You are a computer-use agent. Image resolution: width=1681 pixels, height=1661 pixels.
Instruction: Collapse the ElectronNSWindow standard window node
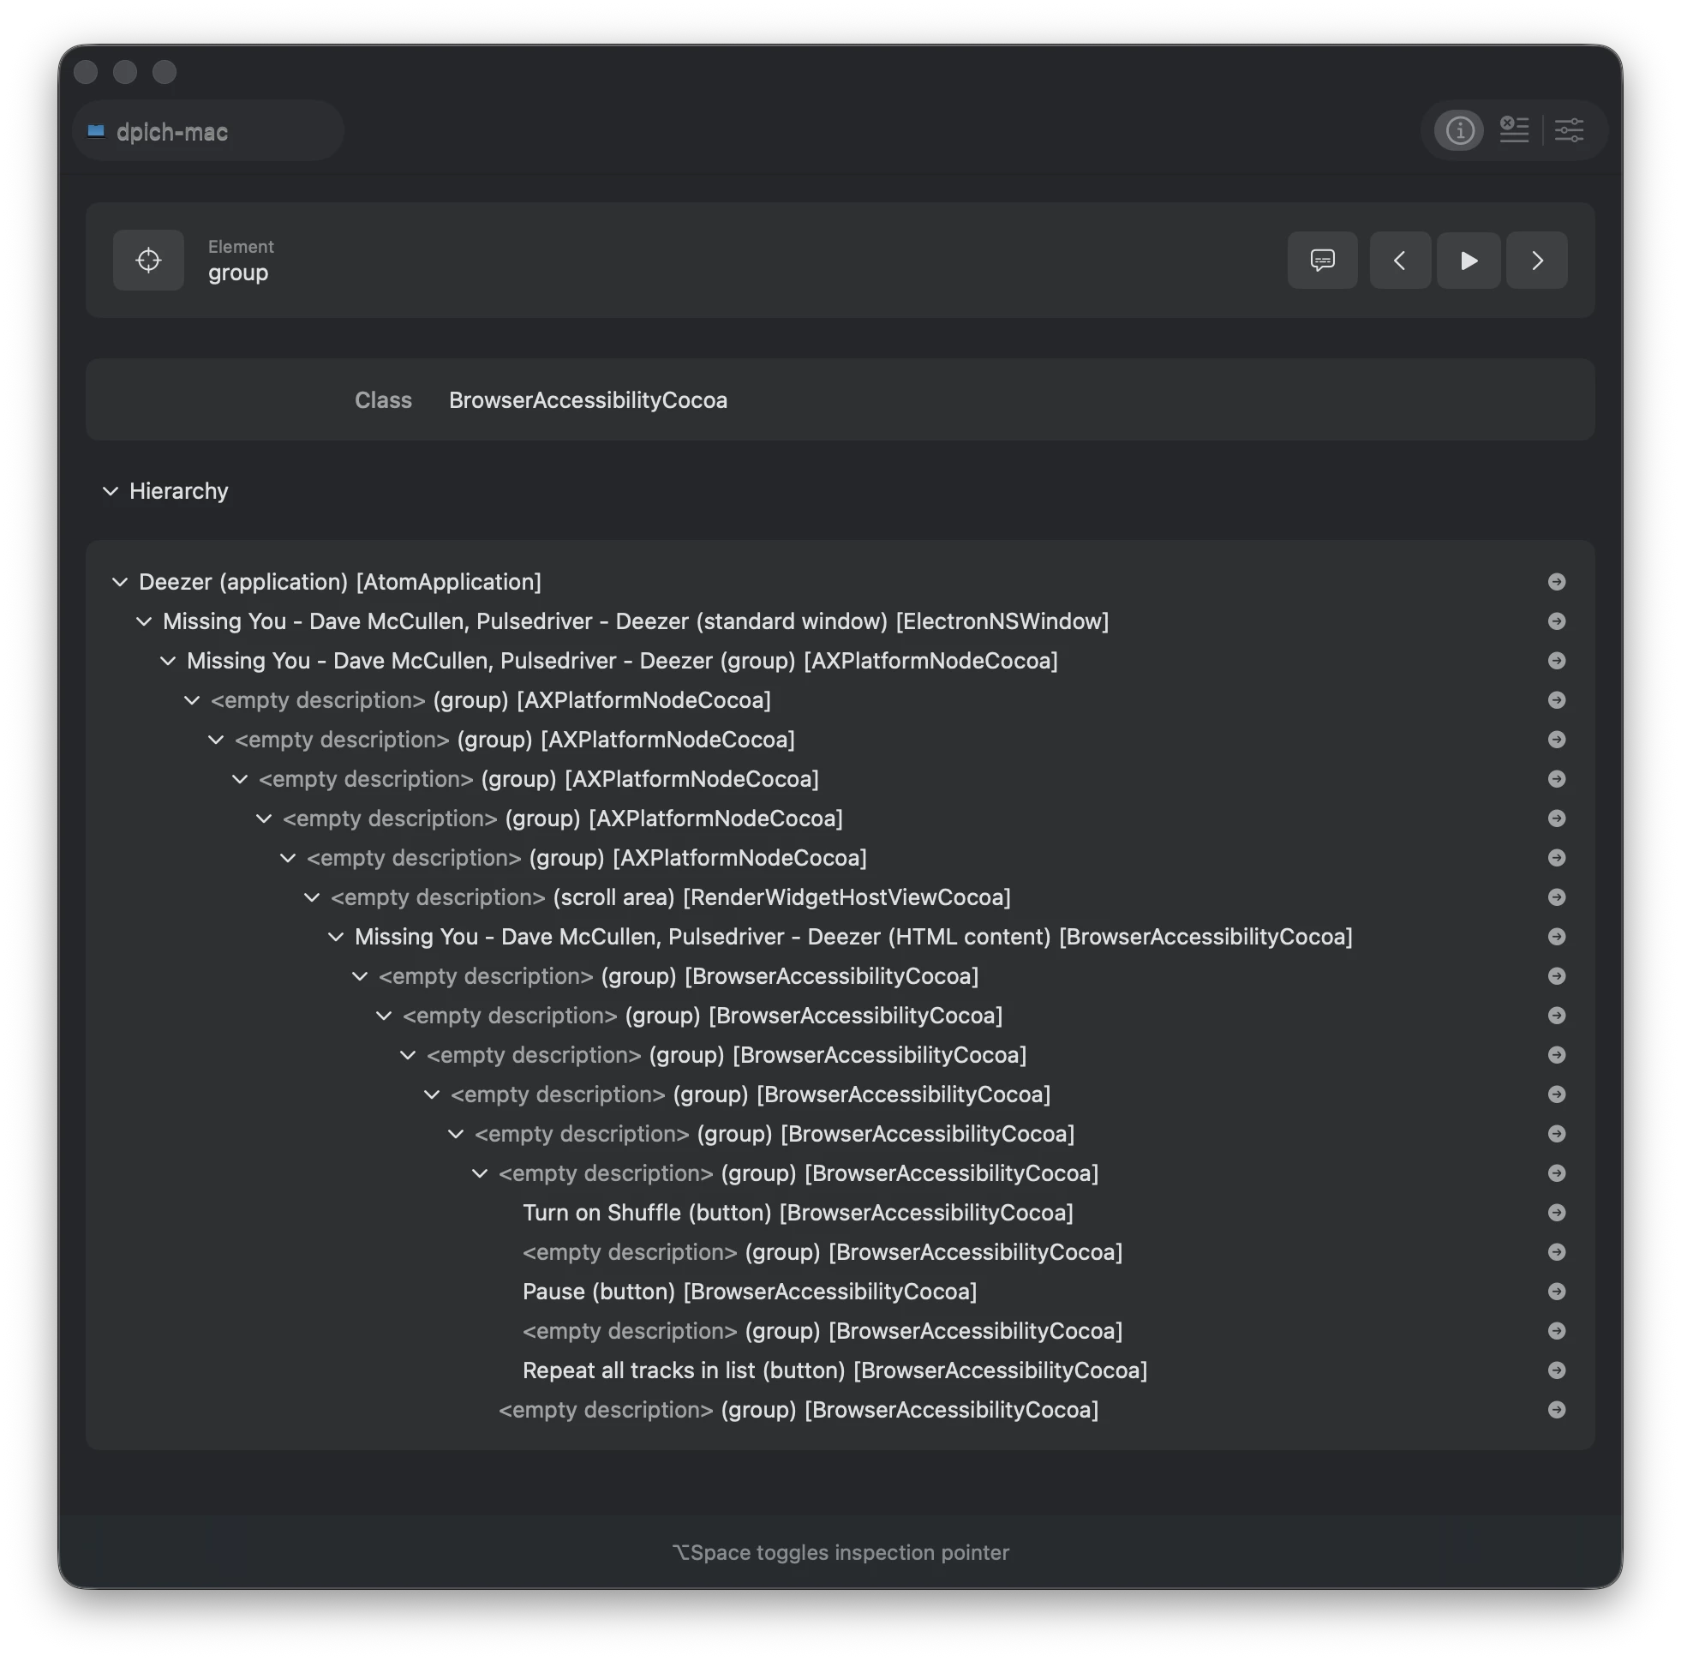point(144,621)
